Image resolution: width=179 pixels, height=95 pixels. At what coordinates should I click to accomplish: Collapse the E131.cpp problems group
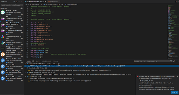(x=26, y=77)
